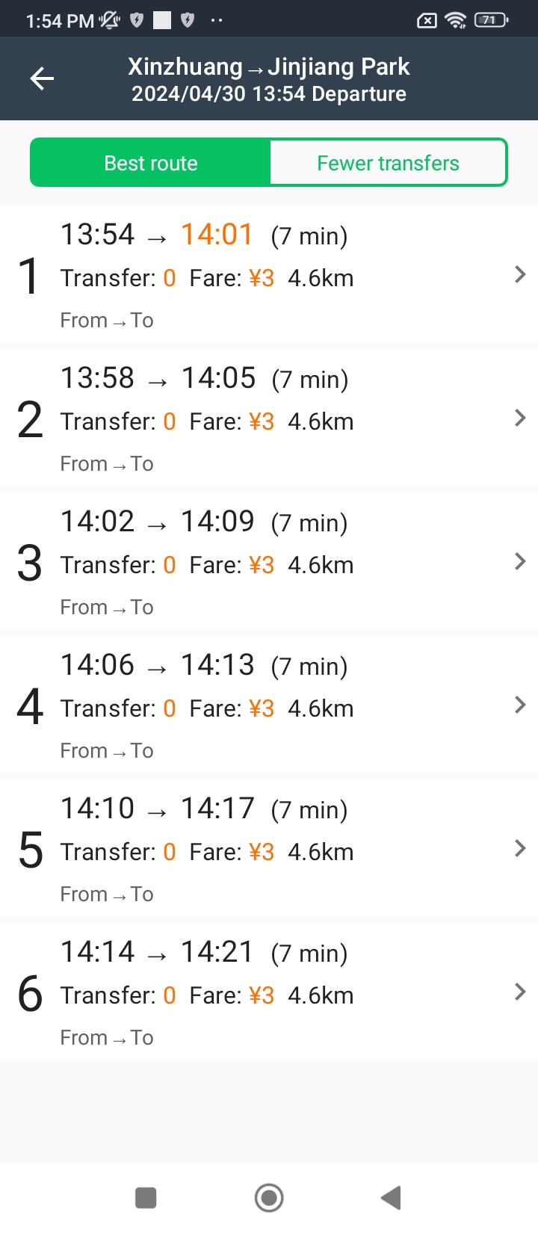Viewport: 538px width, 1233px height.
Task: Tap the Wi-Fi status icon
Action: pyautogui.click(x=455, y=20)
